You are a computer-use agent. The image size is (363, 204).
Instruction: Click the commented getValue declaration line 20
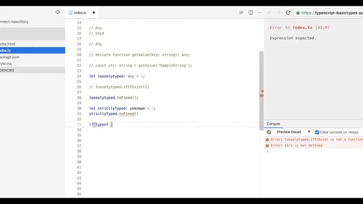coord(140,55)
